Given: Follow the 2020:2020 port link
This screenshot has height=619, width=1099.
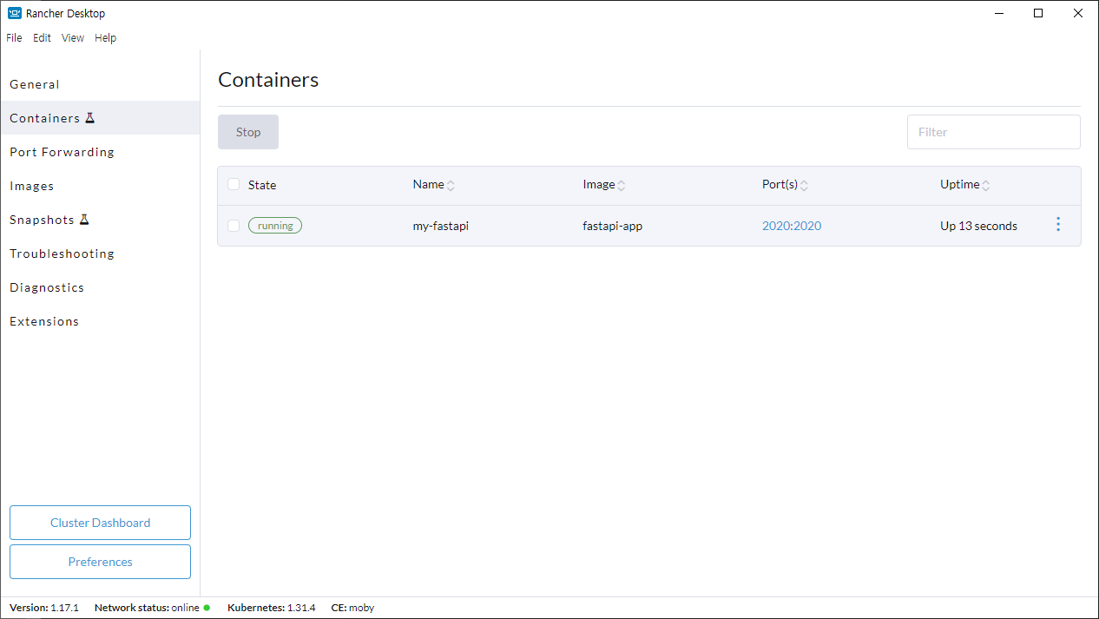Looking at the screenshot, I should click(x=792, y=226).
